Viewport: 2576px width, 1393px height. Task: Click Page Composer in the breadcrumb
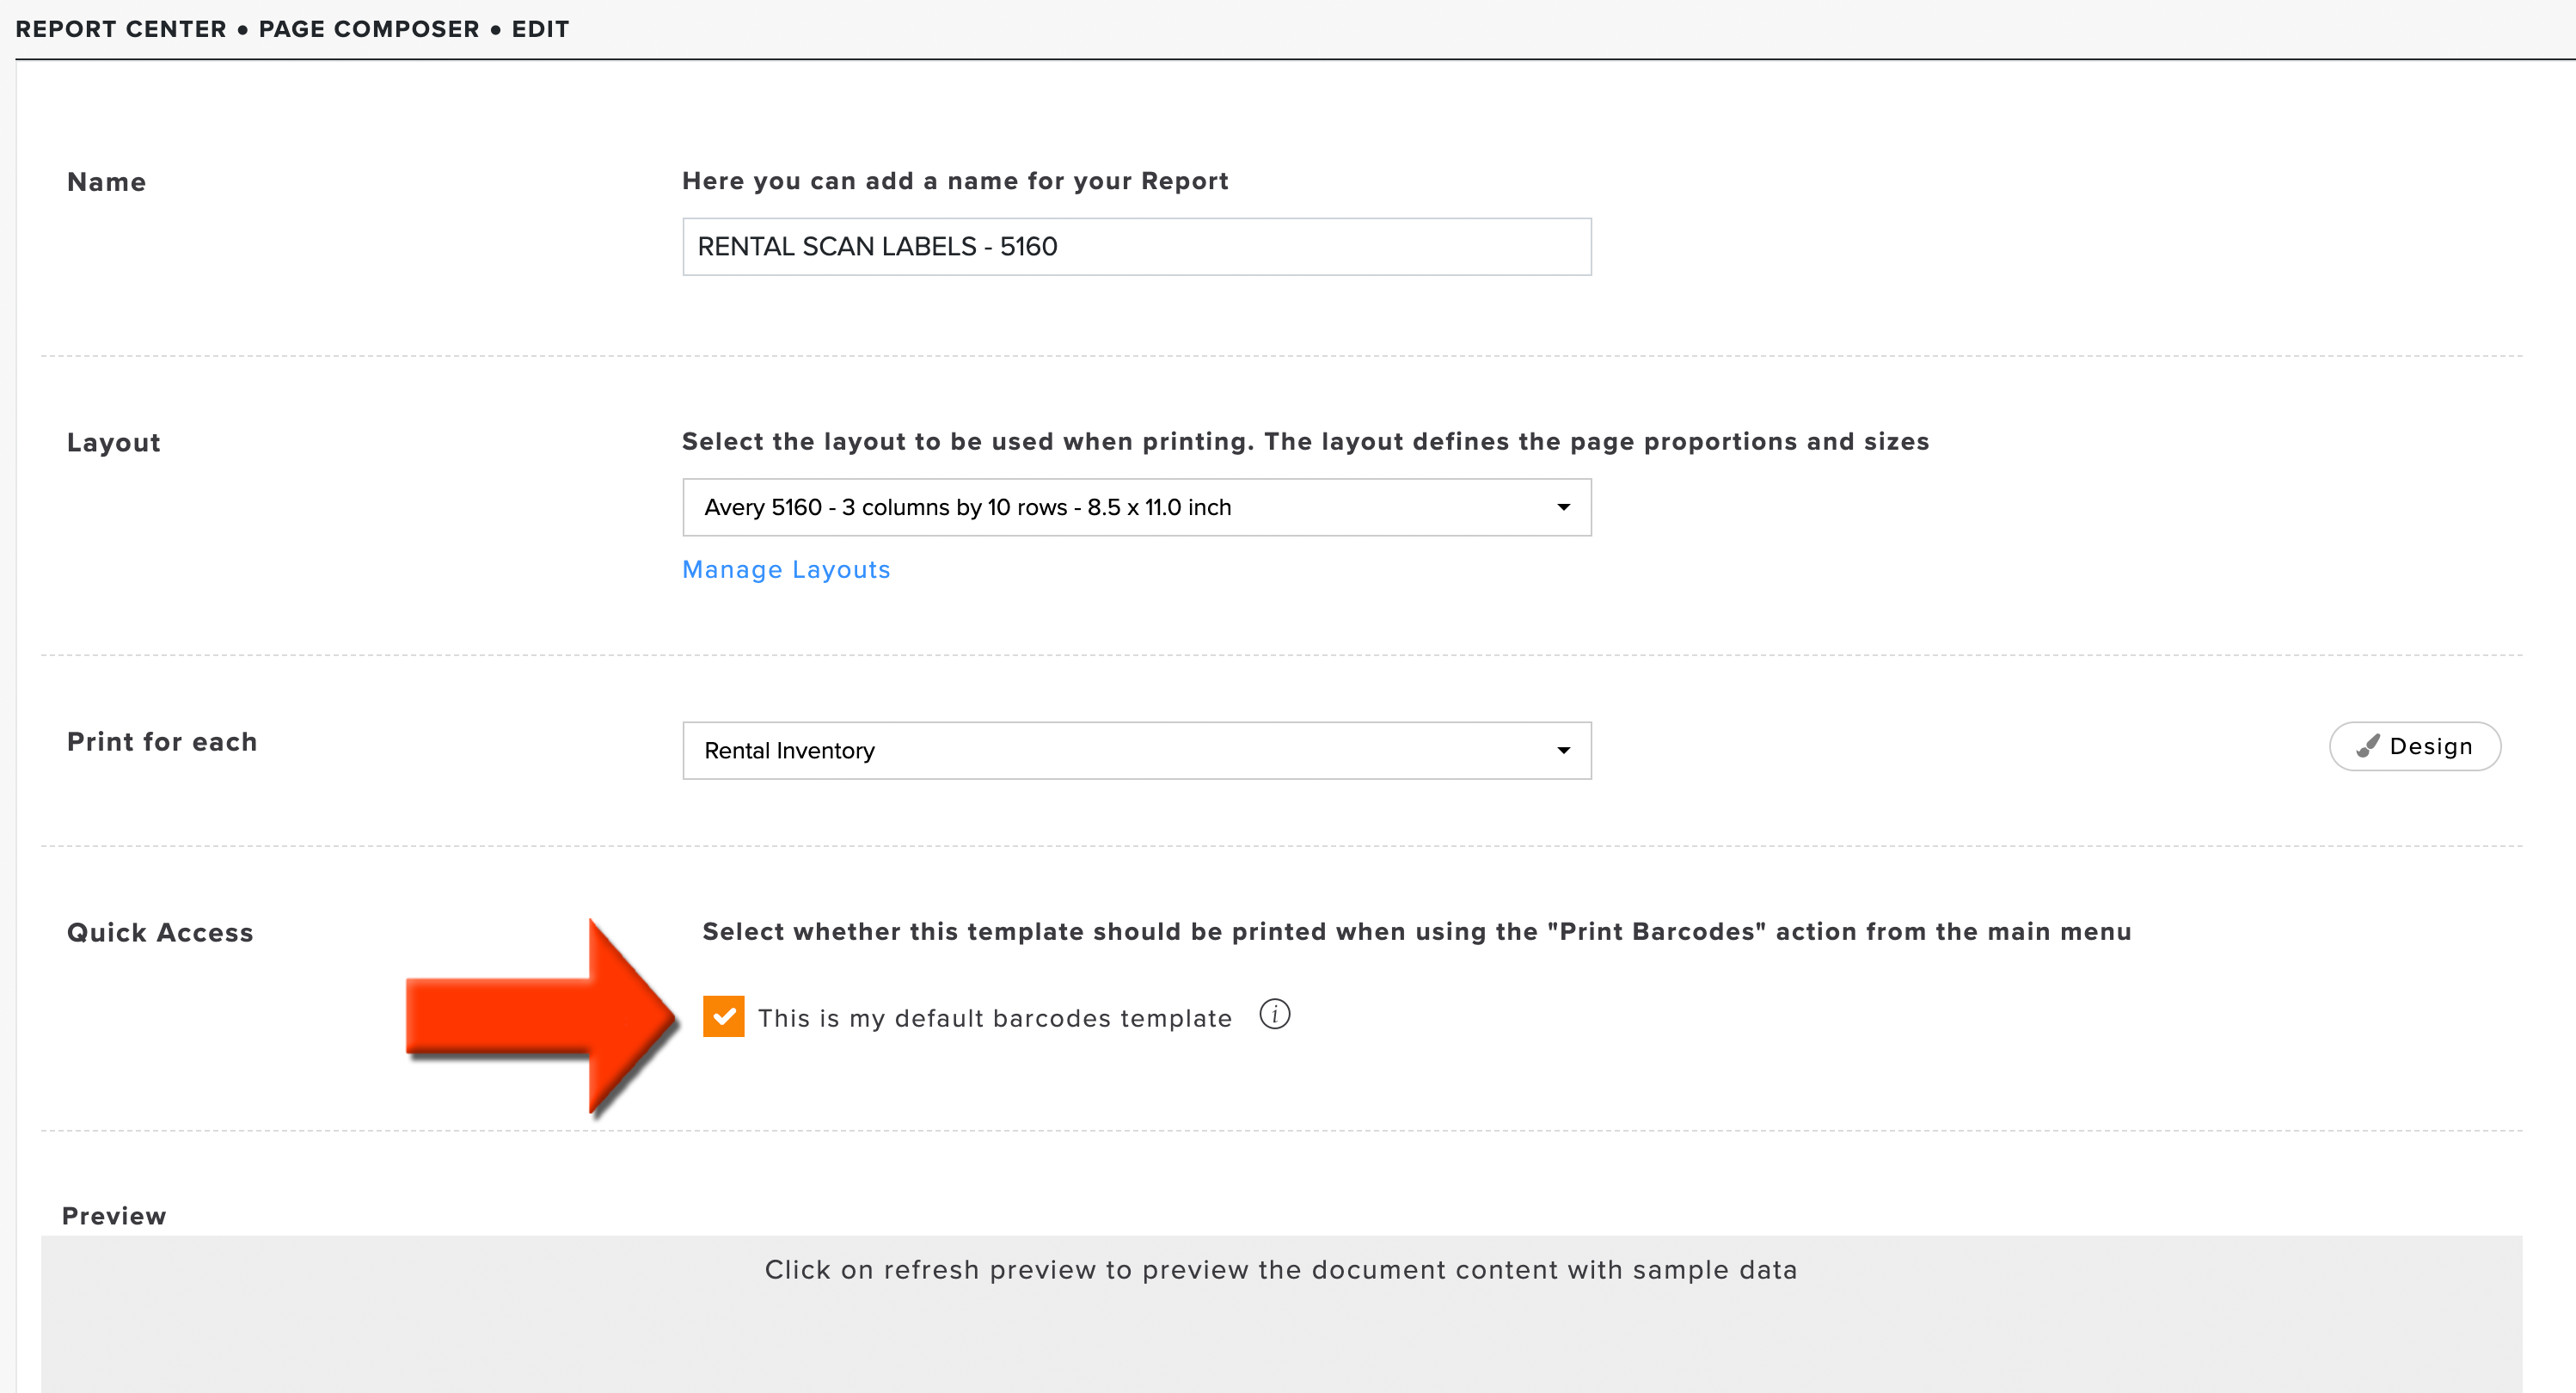click(x=369, y=29)
